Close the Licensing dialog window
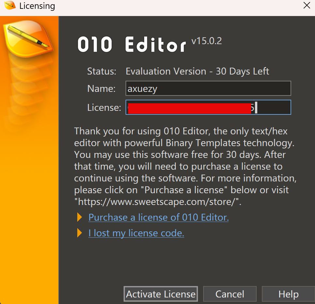The height and width of the screenshot is (304, 315). (x=307, y=6)
